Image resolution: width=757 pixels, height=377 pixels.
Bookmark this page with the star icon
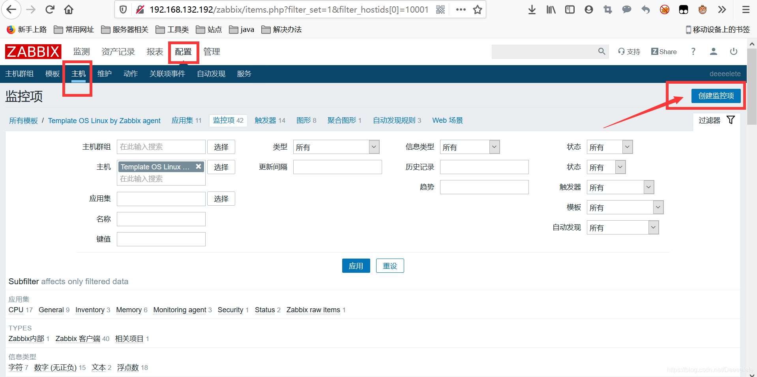point(478,9)
